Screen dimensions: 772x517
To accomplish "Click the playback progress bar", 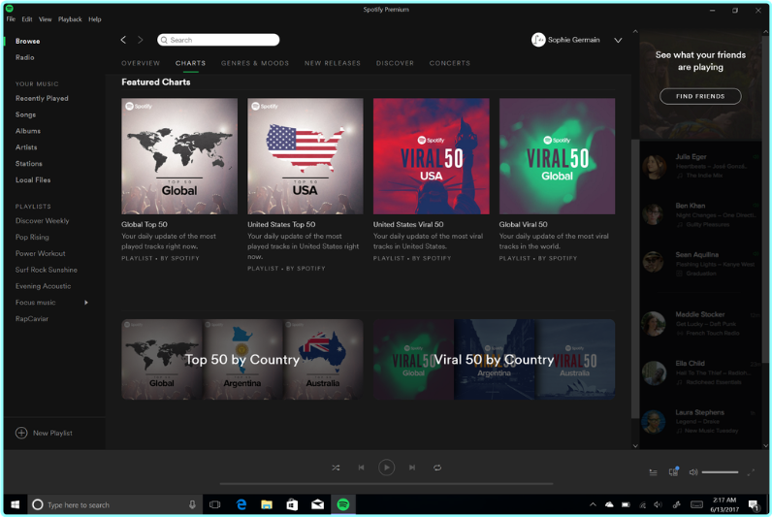I will (387, 484).
